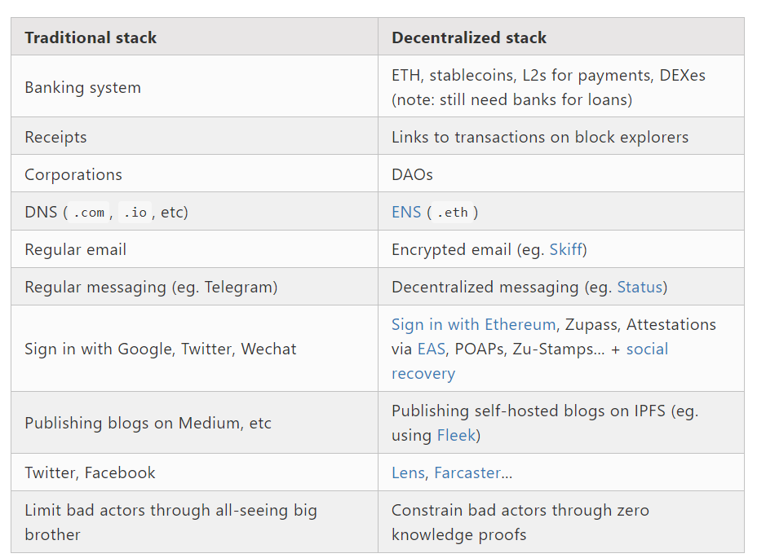This screenshot has height=558, width=757.
Task: Click the Decentralized stack column header
Action: [469, 37]
